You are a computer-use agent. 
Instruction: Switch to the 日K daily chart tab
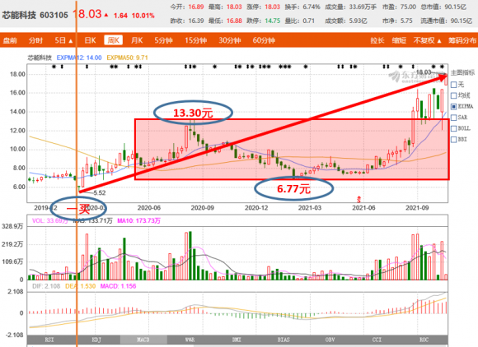coord(90,40)
